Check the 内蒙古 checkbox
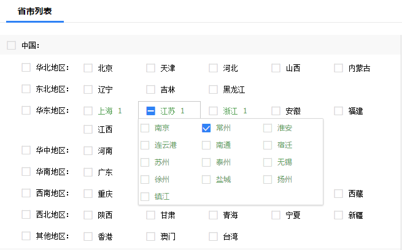Screen dimensions: 402x250 click(339, 68)
